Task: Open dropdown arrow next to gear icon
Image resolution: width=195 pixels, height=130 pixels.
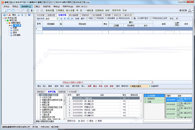Action: tap(7, 15)
